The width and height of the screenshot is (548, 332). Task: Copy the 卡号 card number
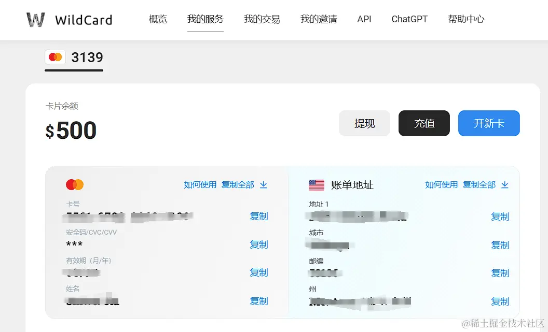point(258,216)
